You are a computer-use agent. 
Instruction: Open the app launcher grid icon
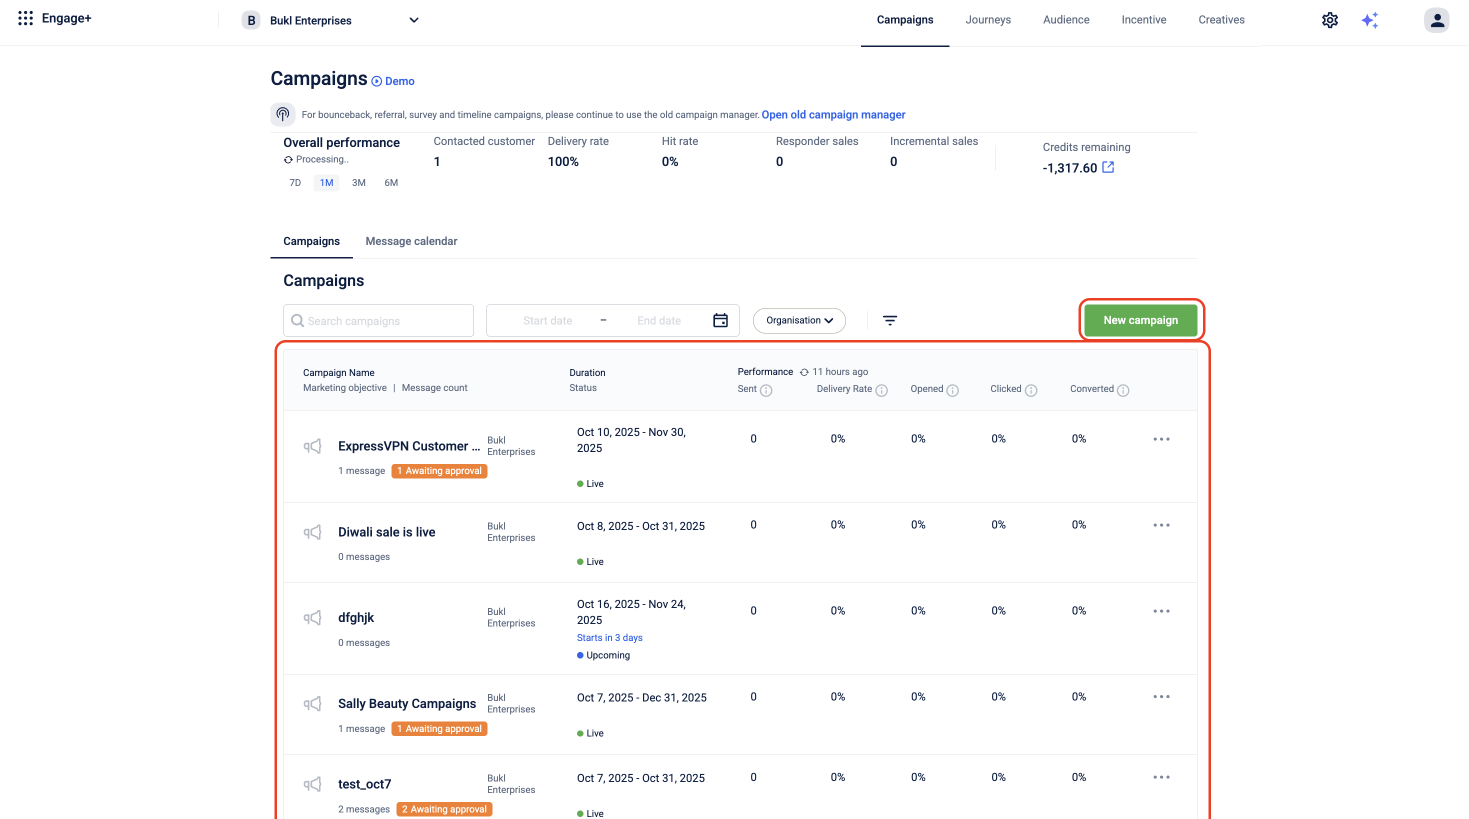(25, 18)
